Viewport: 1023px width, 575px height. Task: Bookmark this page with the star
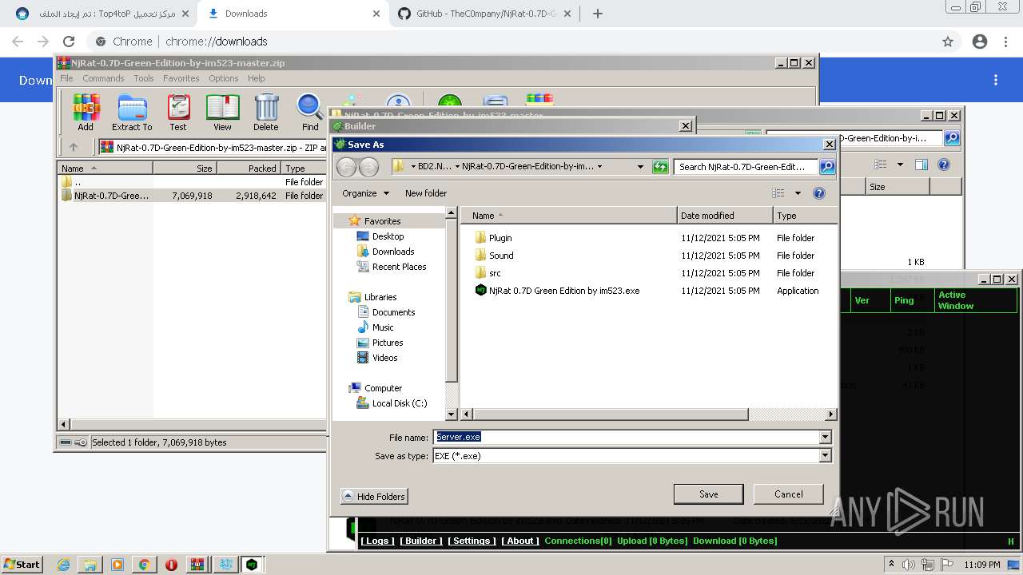[948, 42]
